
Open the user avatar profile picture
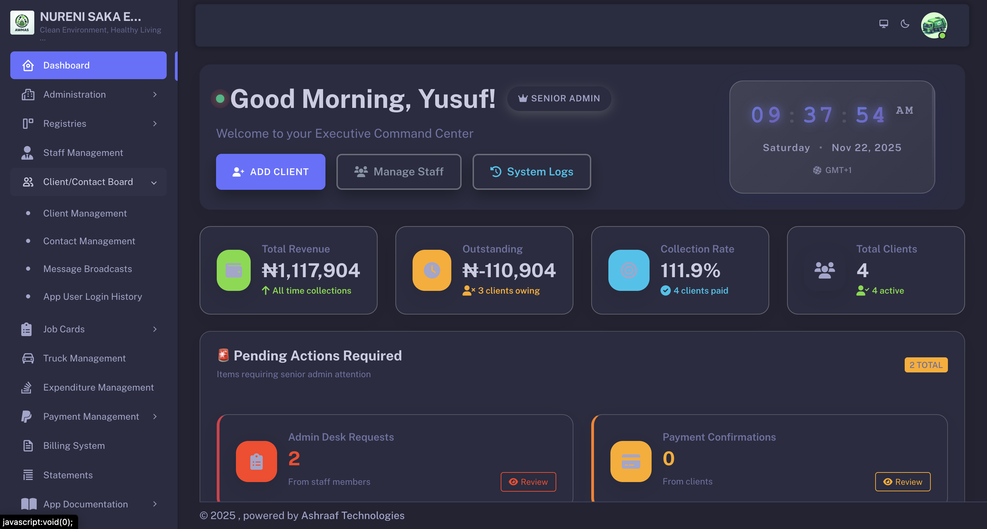[x=934, y=25]
